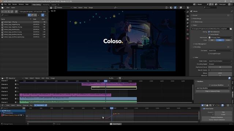Open the File Format FFmpeg Video dropdown
Viewport: 234px width, 131px height.
220,37
